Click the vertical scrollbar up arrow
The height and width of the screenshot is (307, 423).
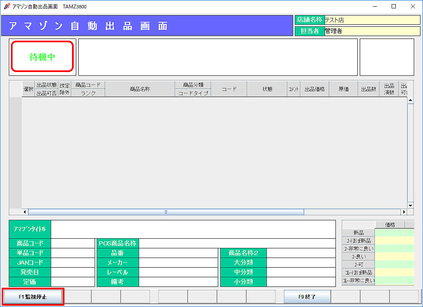pos(410,101)
